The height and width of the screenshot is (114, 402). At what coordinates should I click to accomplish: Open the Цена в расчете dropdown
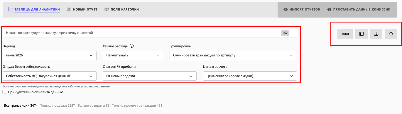[x=250, y=76]
